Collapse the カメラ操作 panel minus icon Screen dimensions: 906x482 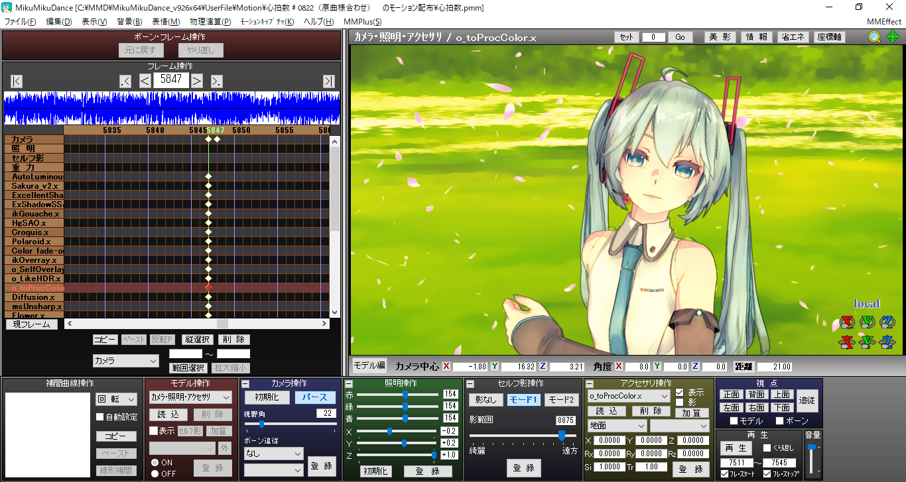click(245, 384)
